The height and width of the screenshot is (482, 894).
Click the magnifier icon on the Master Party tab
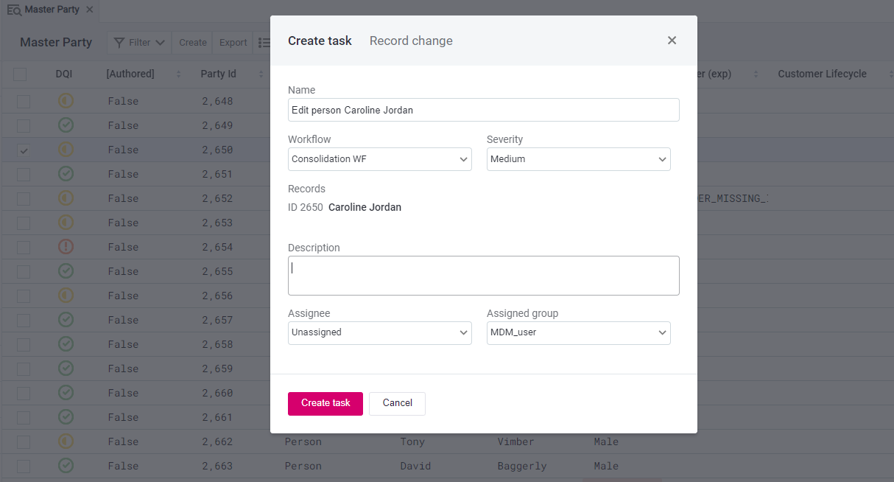[16, 10]
